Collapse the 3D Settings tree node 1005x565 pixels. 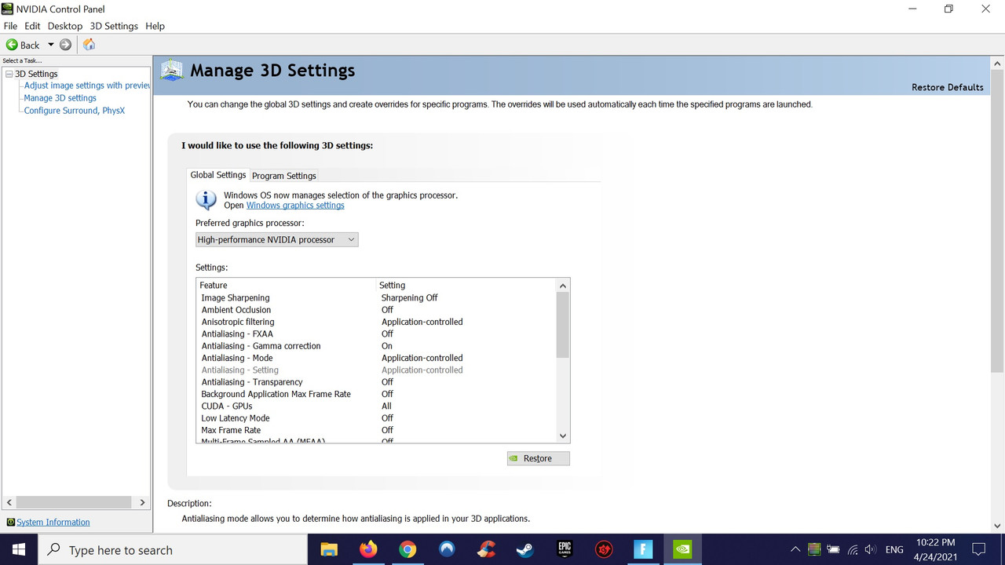(9, 74)
